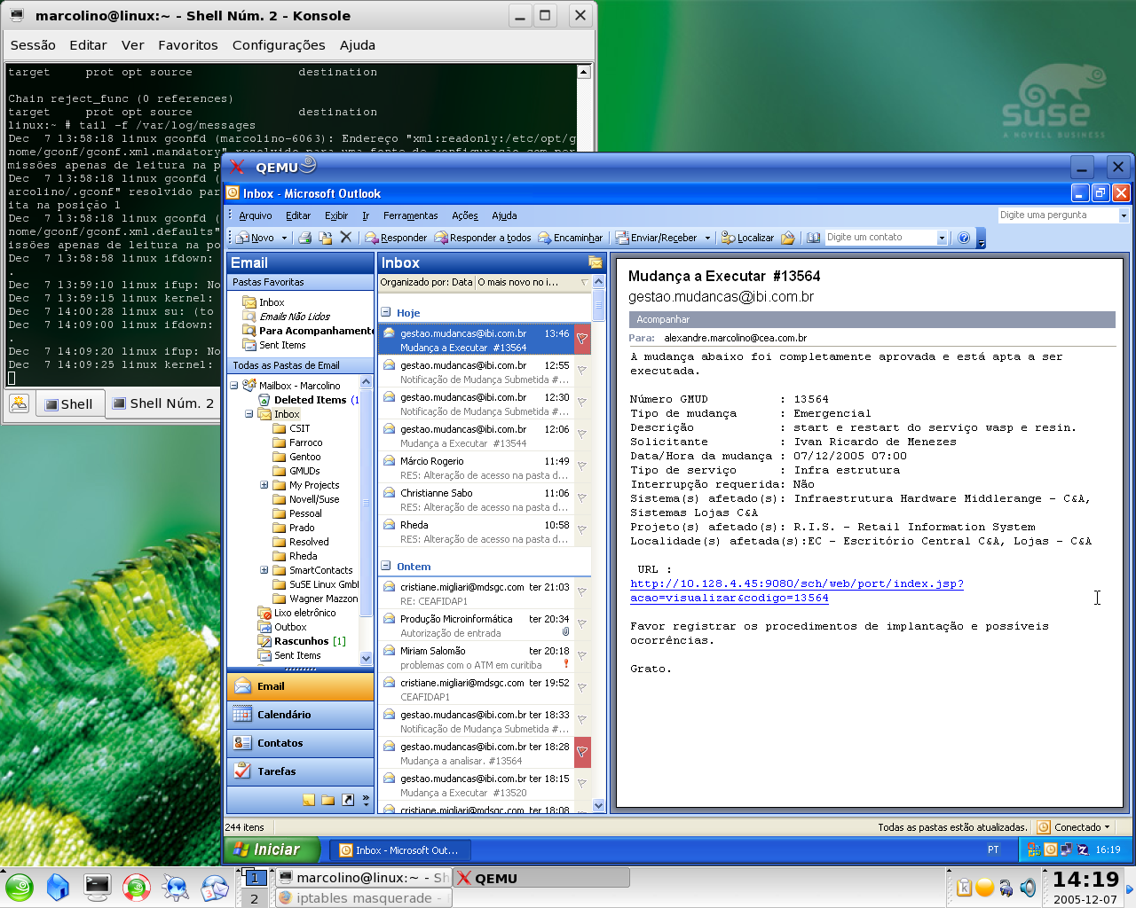Click the Delete (X) toolbar icon
This screenshot has width=1136, height=908.
click(346, 238)
